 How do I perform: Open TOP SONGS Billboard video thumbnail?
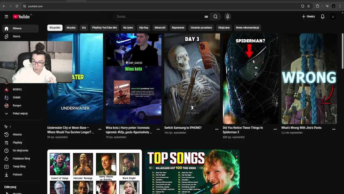pos(192,172)
